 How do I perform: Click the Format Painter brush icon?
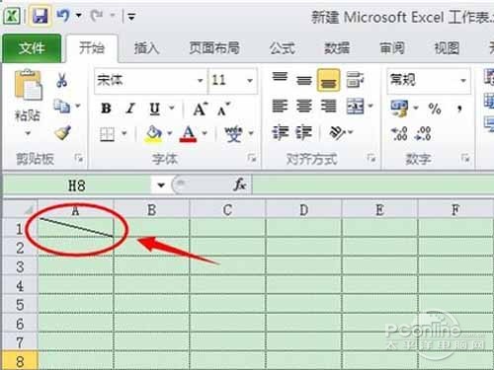(x=62, y=133)
